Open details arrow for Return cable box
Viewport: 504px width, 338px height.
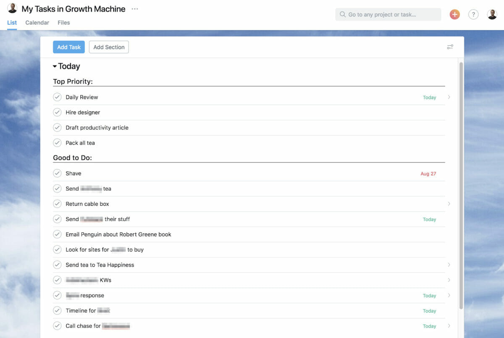pyautogui.click(x=449, y=204)
